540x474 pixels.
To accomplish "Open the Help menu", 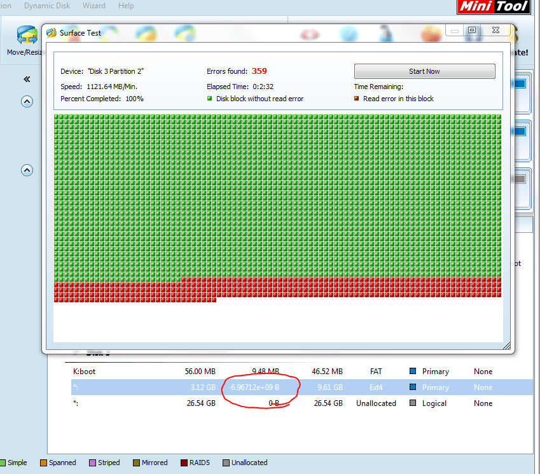I will coord(126,6).
